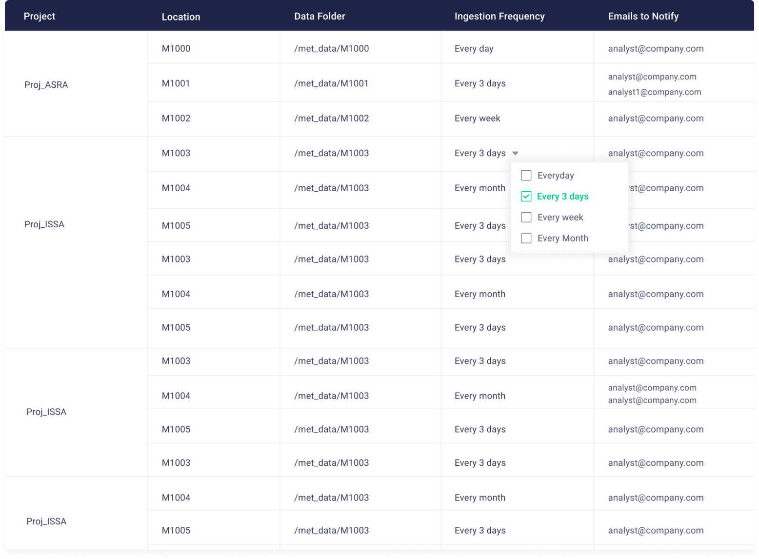The height and width of the screenshot is (559, 759).
Task: Select the M1002 location cell
Action: [x=176, y=119]
